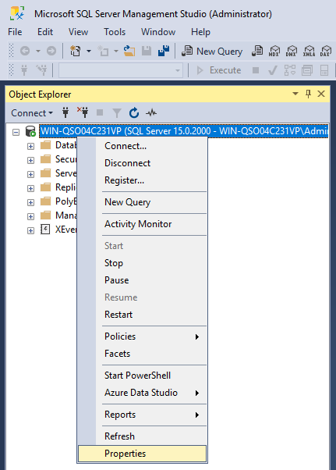Viewport: 336px width, 470px height.
Task: Open the Help menu
Action: tap(201, 32)
